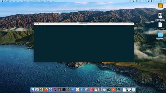Open the Shell menu
This screenshot has width=166, height=93.
click(x=12, y=1)
